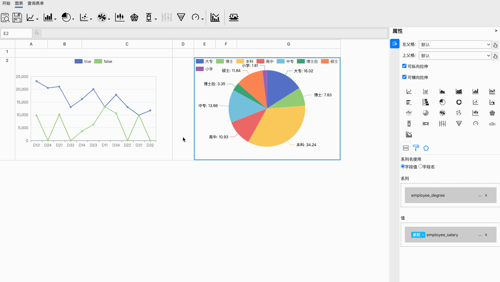
Task: Choose cloud gauge chart type in properties panel
Action: [492, 124]
